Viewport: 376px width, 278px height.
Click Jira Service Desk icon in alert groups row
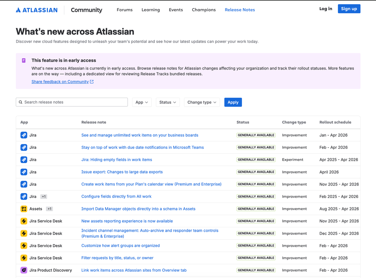coord(24,246)
